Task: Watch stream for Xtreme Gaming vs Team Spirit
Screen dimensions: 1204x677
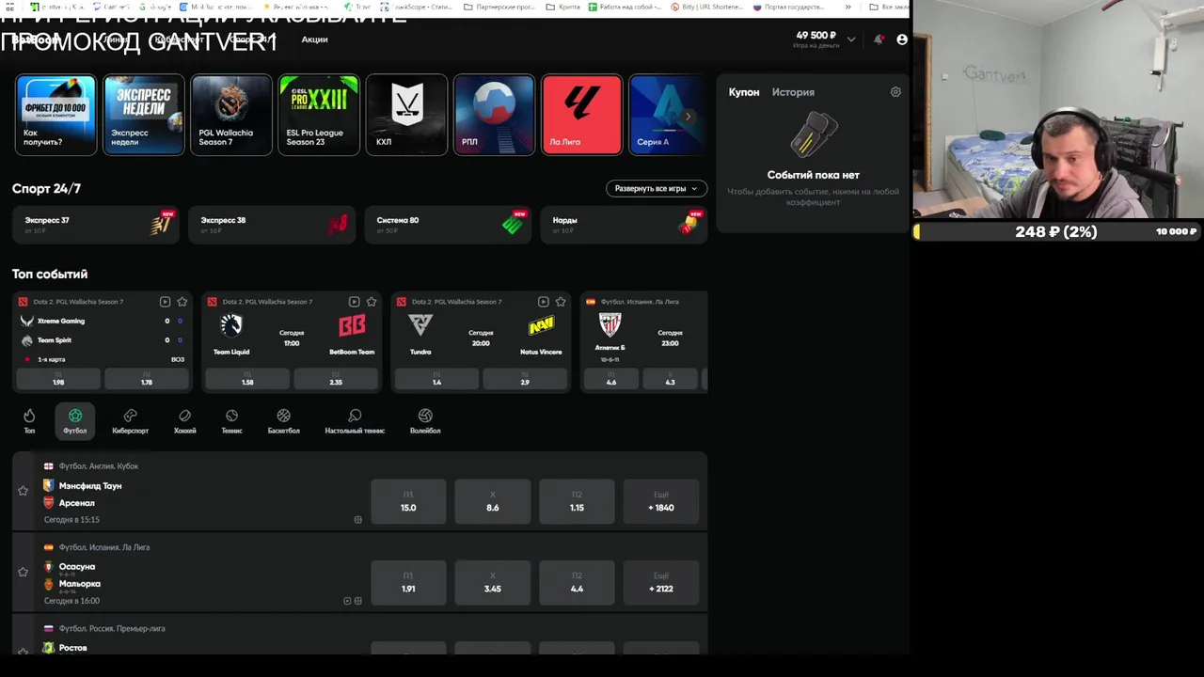Action: pos(165,302)
